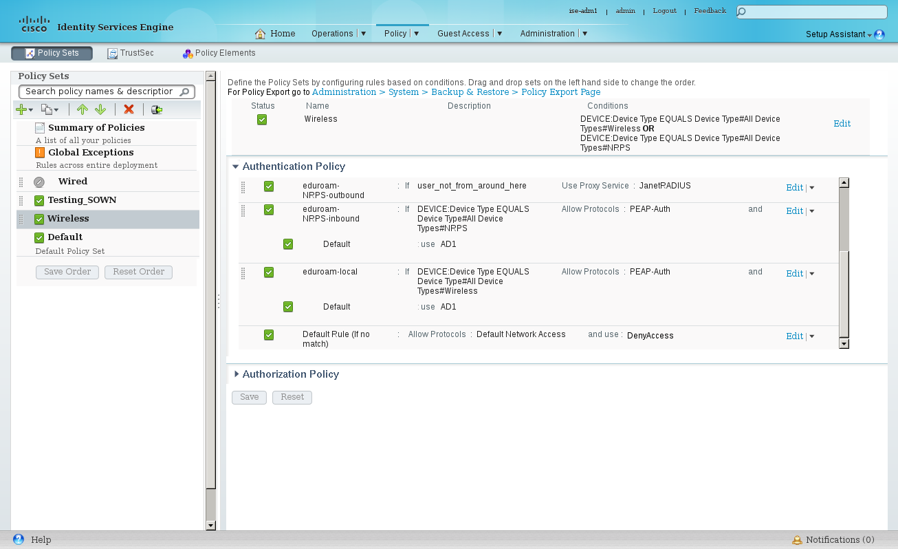The width and height of the screenshot is (898, 549).
Task: Click the Policy Elements tab icon
Action: coord(187,54)
